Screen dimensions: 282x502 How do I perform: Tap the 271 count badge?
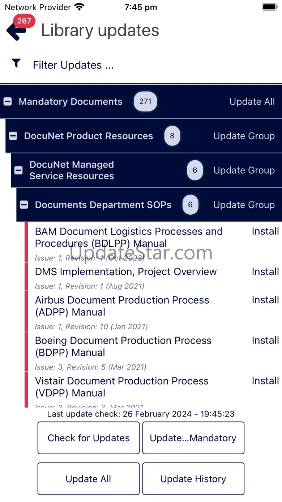145,101
